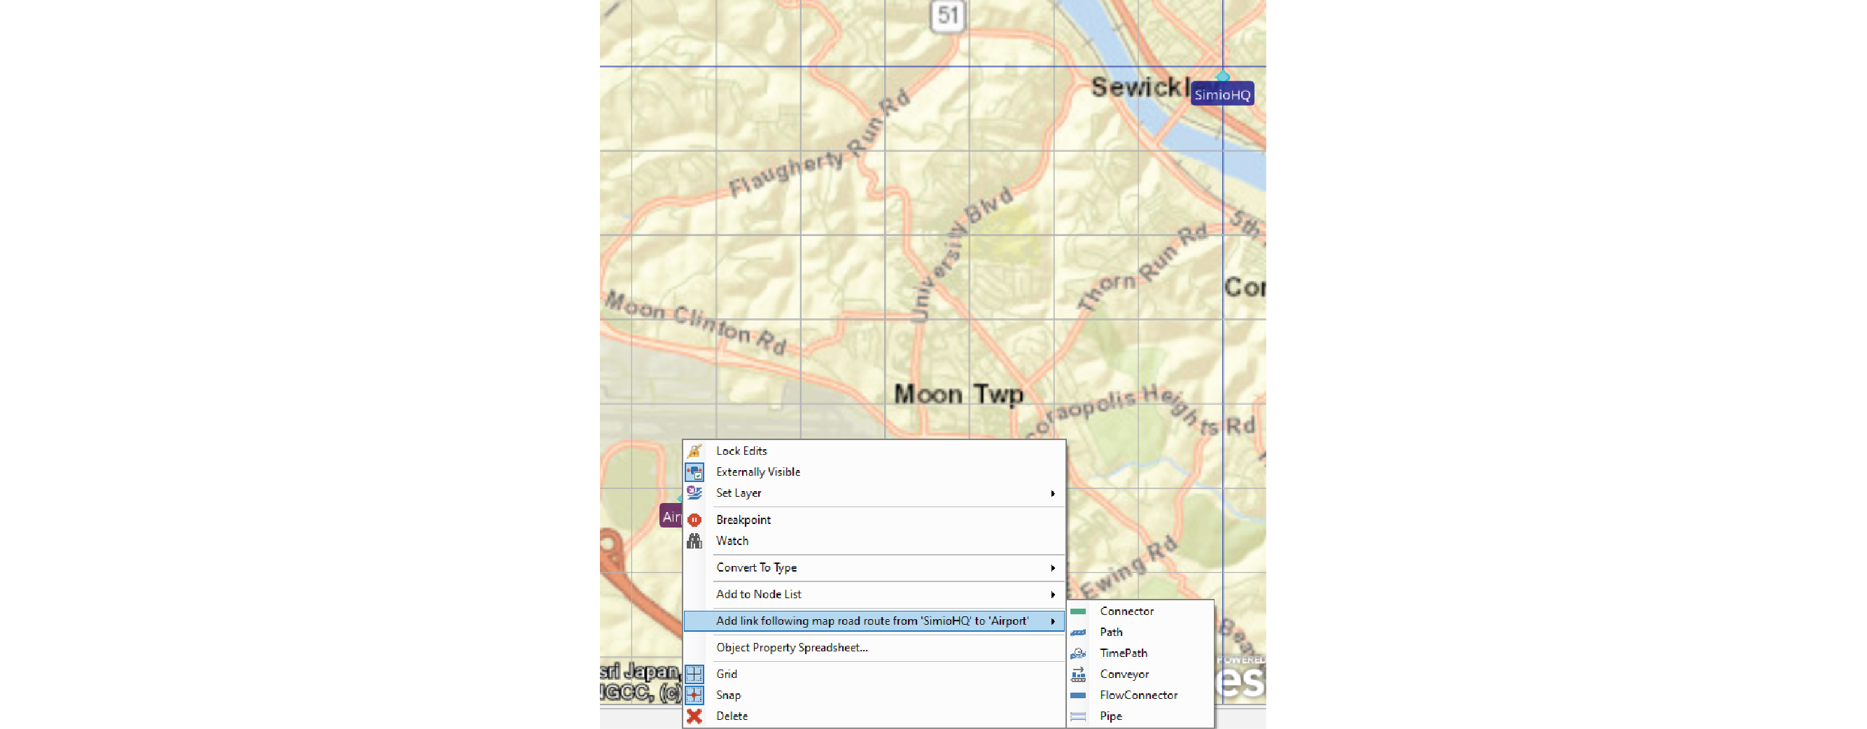1867x729 pixels.
Task: Select FlowConnector link type
Action: 1138,695
